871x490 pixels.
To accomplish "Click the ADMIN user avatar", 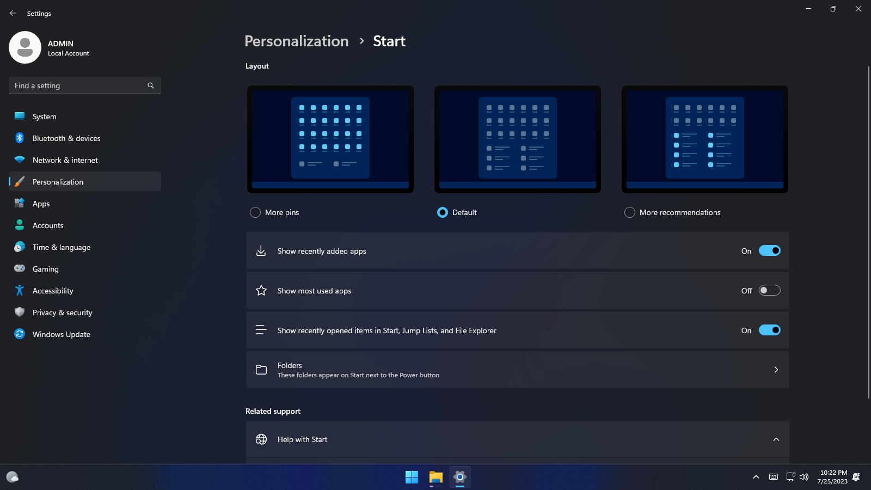I will coord(25,47).
